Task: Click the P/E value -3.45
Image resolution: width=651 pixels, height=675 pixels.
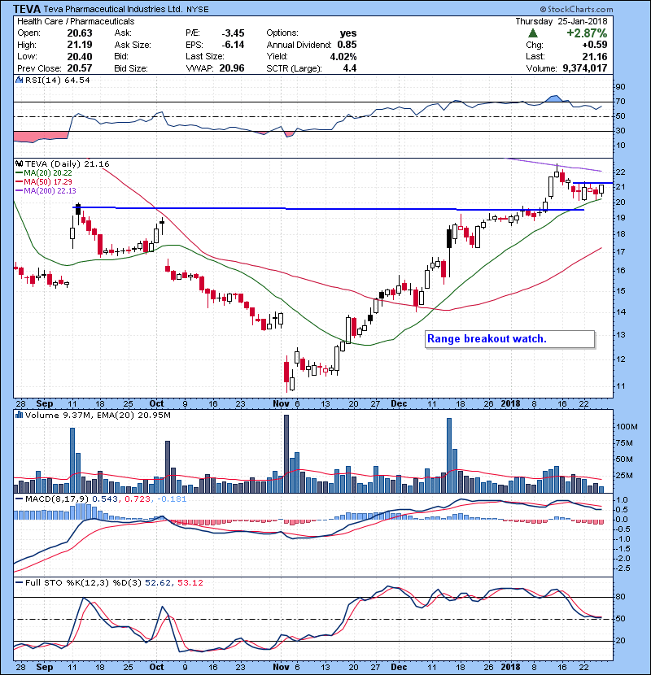Action: (x=233, y=33)
